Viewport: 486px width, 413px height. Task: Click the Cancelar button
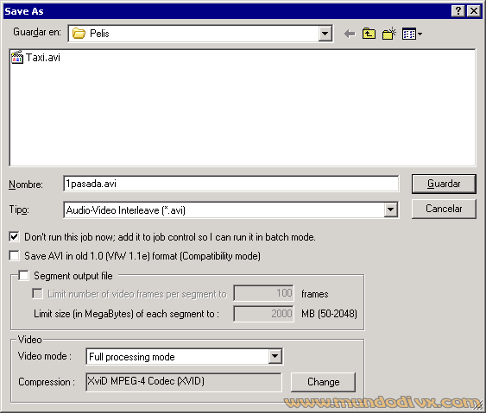[444, 209]
